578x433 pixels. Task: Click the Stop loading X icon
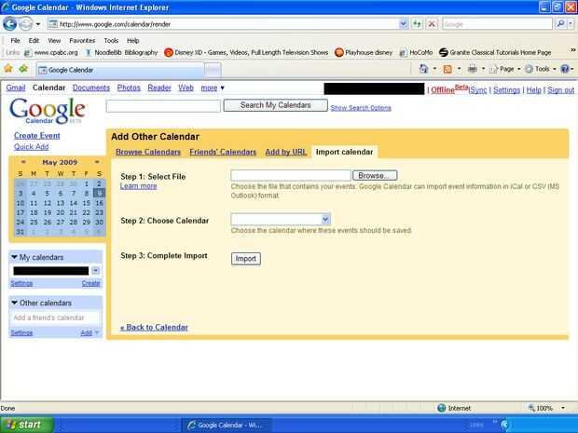click(x=432, y=24)
